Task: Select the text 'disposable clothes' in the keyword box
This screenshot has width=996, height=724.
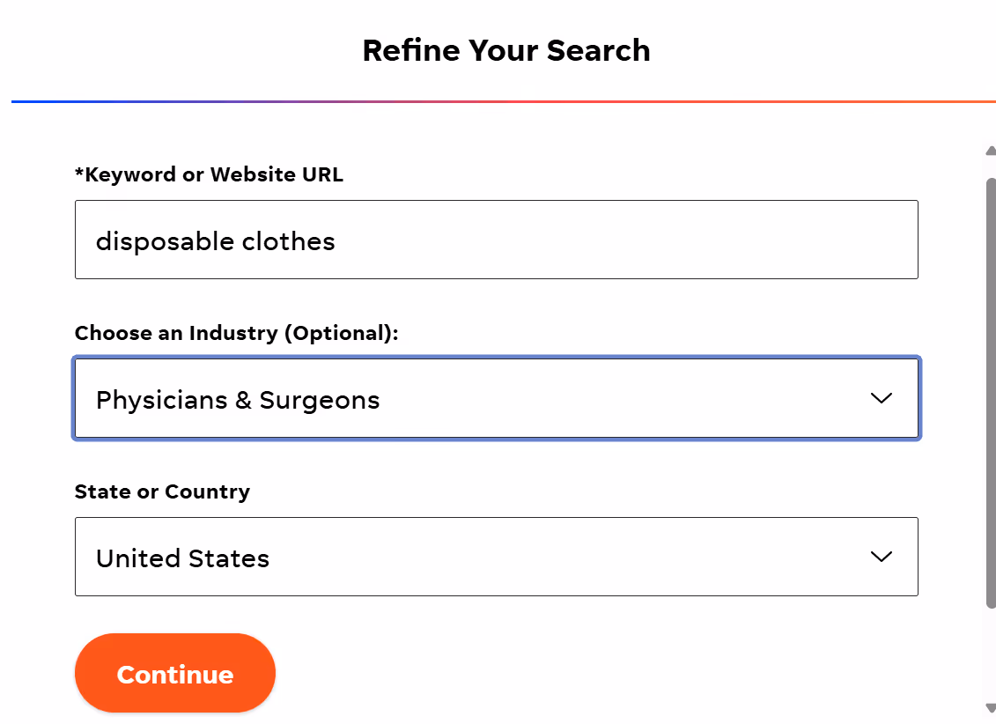Action: [216, 240]
